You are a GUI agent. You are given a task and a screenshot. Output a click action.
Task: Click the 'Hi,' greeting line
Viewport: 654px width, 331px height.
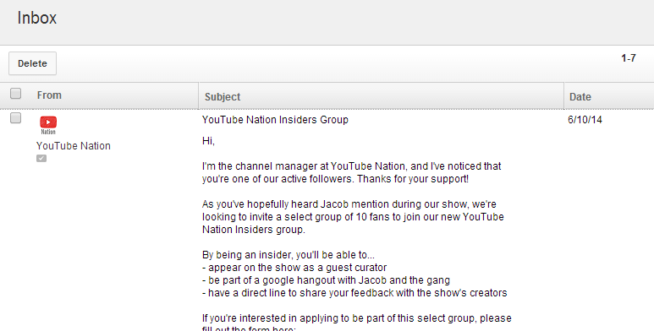coord(208,141)
